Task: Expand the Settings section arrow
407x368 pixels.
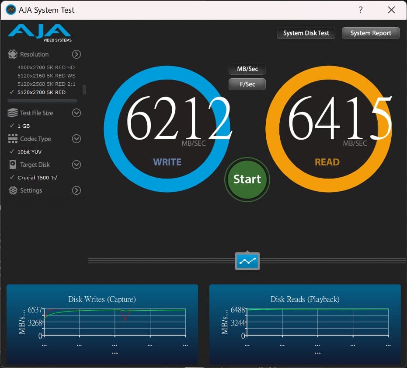Action: click(77, 190)
